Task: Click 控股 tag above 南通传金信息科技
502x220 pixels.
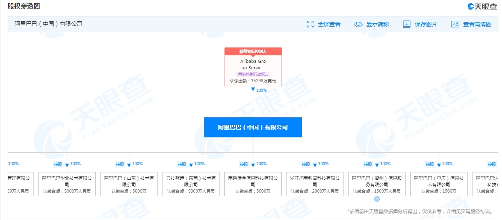Action: tap(244, 164)
